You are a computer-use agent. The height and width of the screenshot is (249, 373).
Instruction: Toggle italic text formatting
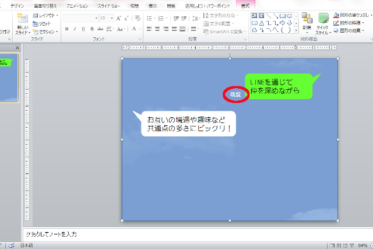[75, 28]
